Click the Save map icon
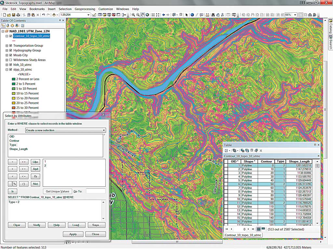 [x=14, y=15]
